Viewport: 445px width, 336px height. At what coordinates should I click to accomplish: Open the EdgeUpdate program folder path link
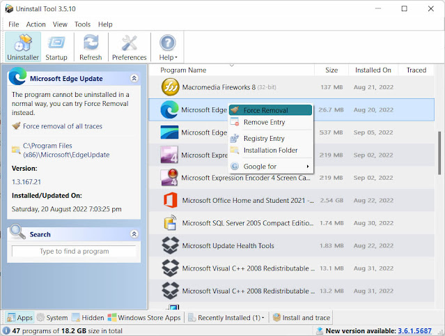point(66,150)
